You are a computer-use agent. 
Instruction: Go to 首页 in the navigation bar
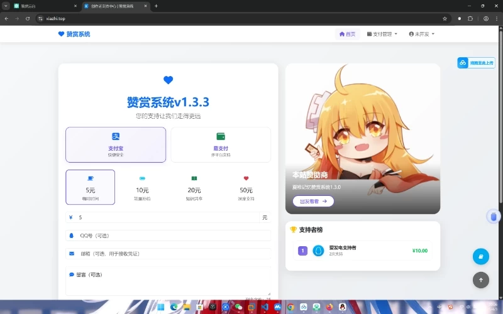(x=347, y=34)
